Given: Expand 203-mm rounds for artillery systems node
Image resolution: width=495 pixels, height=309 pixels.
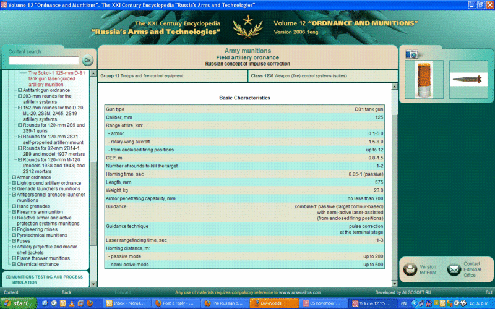Looking at the screenshot, I should [x=20, y=96].
